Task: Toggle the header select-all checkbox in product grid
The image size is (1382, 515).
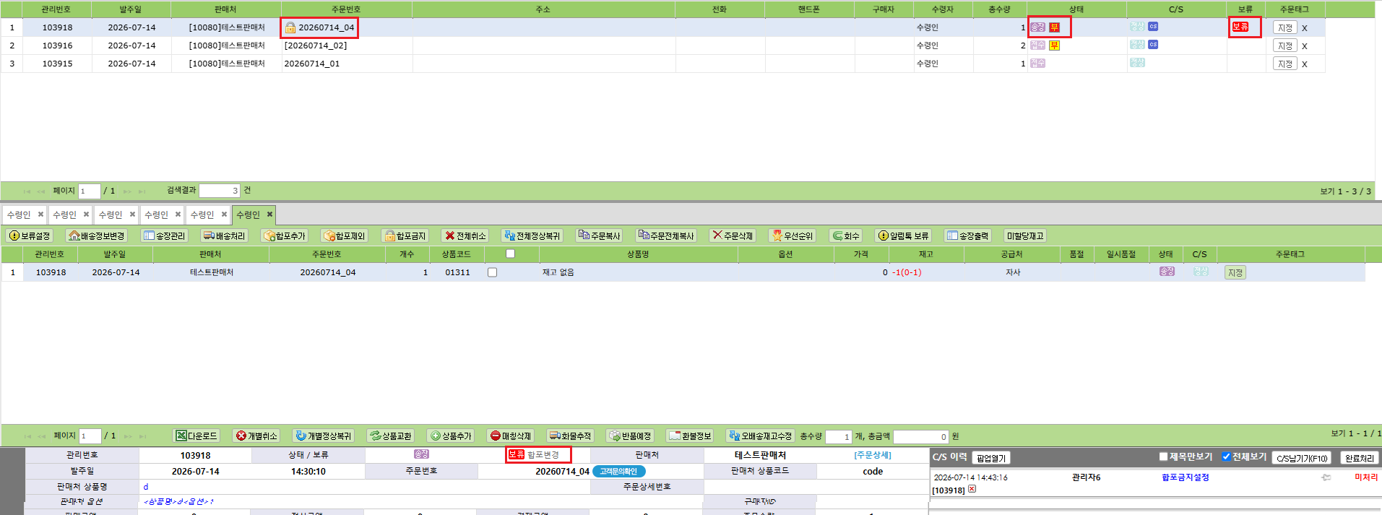Action: pyautogui.click(x=510, y=254)
